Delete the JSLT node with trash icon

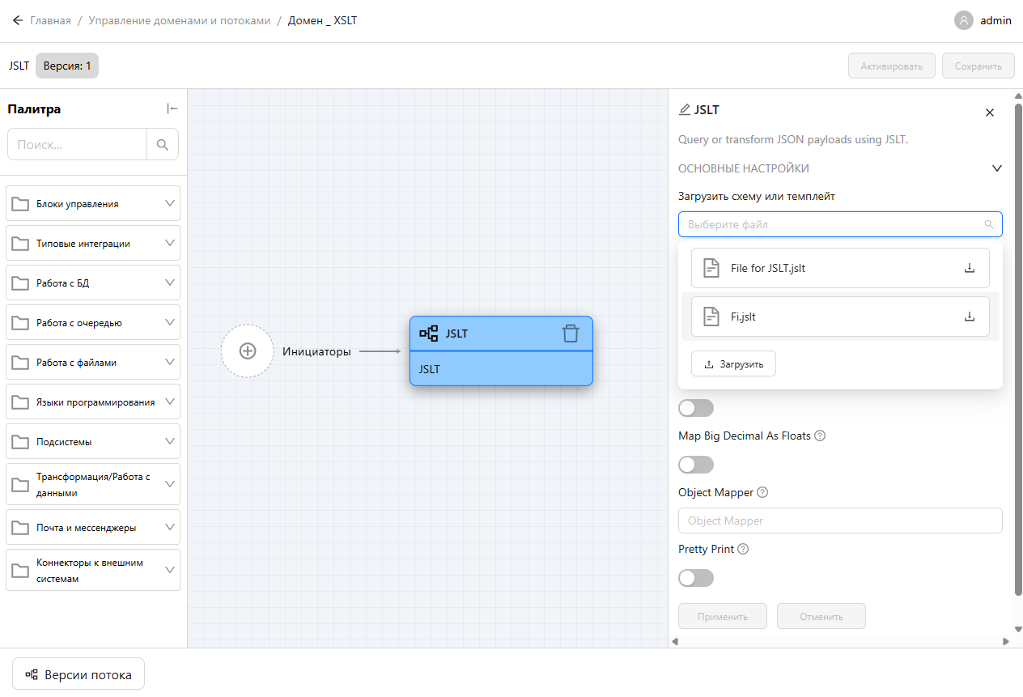[x=571, y=334]
